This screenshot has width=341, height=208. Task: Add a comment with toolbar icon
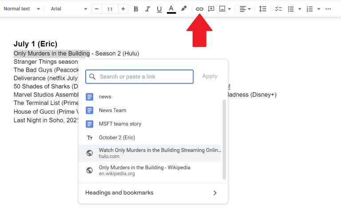pyautogui.click(x=211, y=9)
